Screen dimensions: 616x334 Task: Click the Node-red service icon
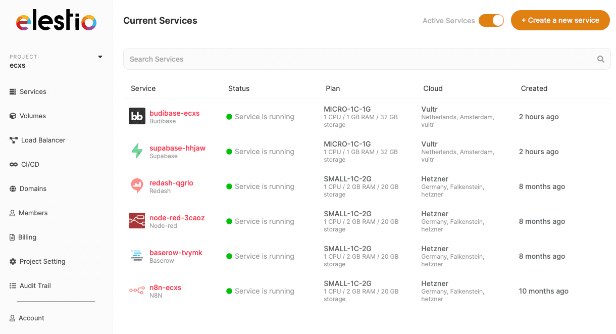[137, 221]
